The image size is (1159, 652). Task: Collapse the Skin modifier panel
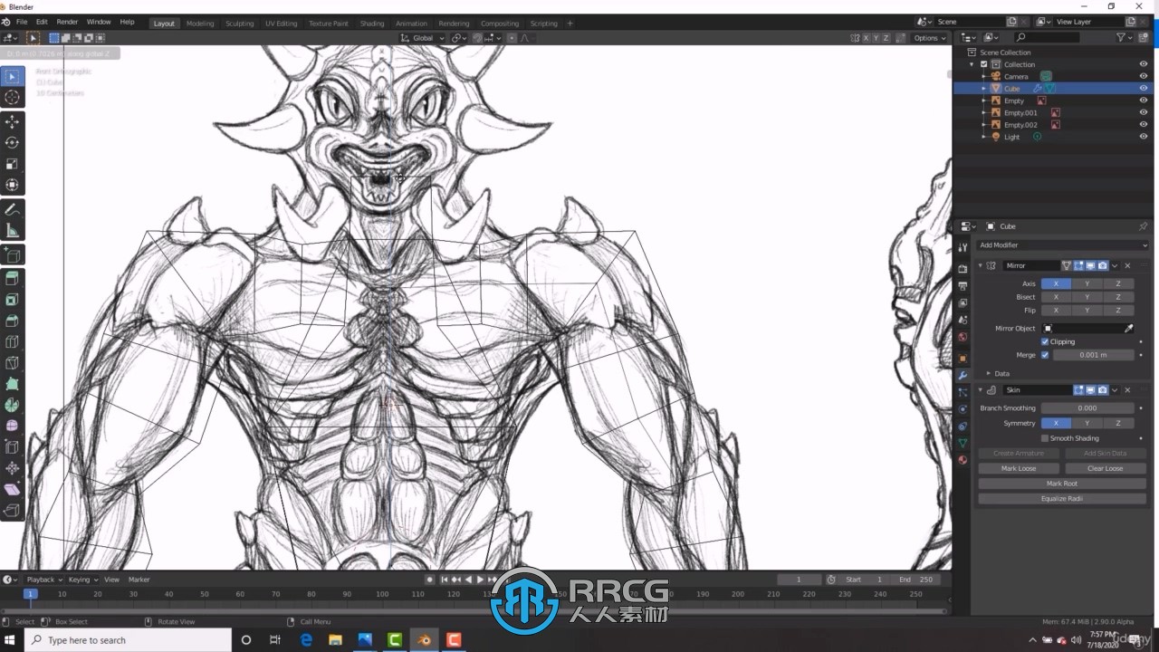(981, 390)
